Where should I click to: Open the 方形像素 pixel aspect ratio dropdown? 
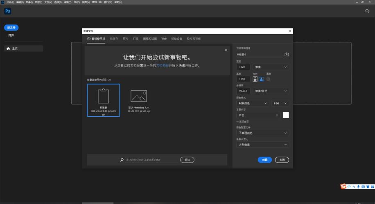[x=262, y=145]
